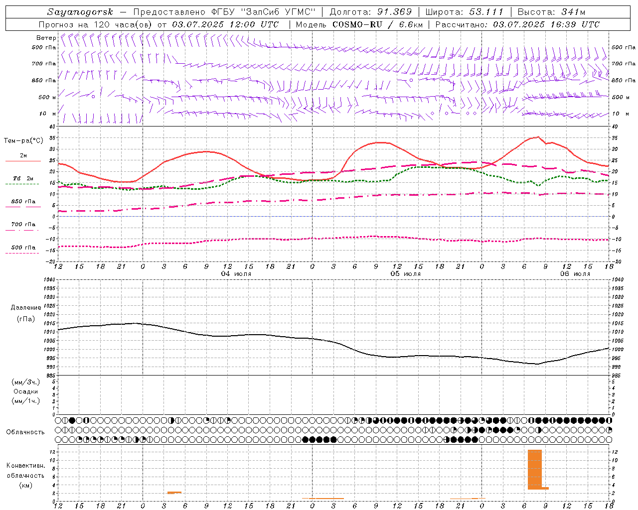The width and height of the screenshot is (638, 510).
Task: Click the small orange bar near 04 июля 3–6h
Action: [x=174, y=493]
